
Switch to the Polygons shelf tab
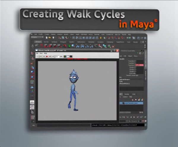(x=63, y=42)
